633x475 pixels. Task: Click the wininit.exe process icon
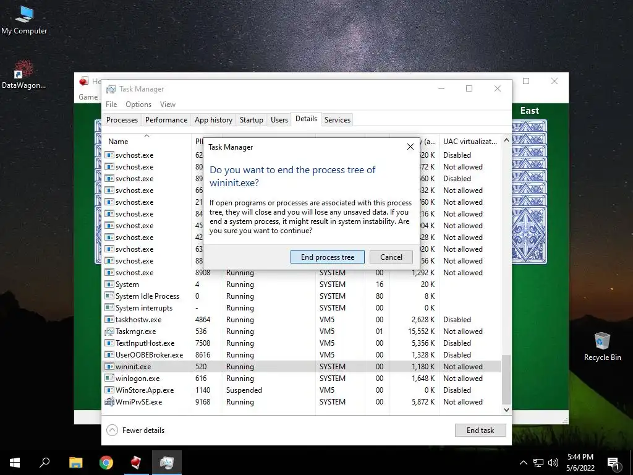[x=109, y=367]
